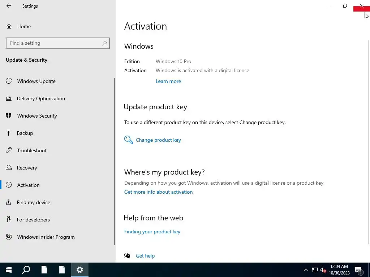Click the 'Where's my product key?' heading
The width and height of the screenshot is (370, 277).
pyautogui.click(x=164, y=172)
